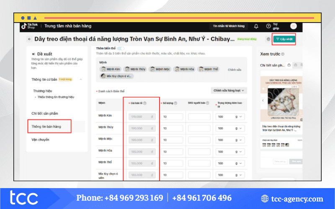Click the Mệnh Hỏa variant chip
335x209 pixels.
184,69
